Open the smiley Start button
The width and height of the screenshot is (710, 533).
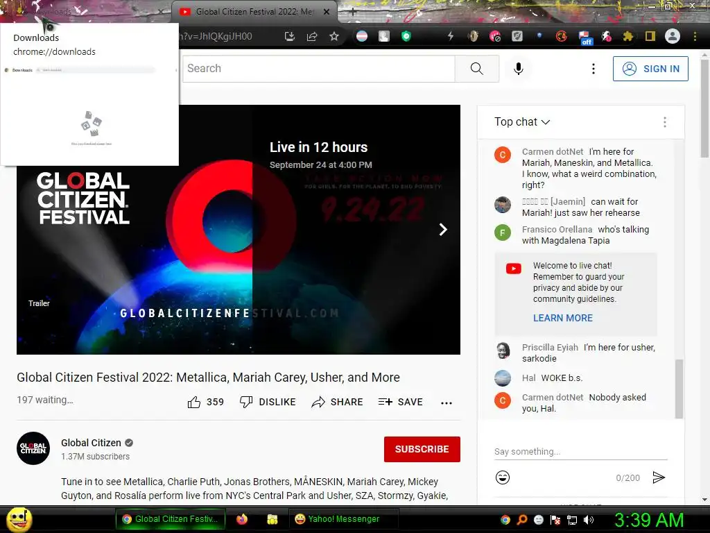[x=19, y=519]
